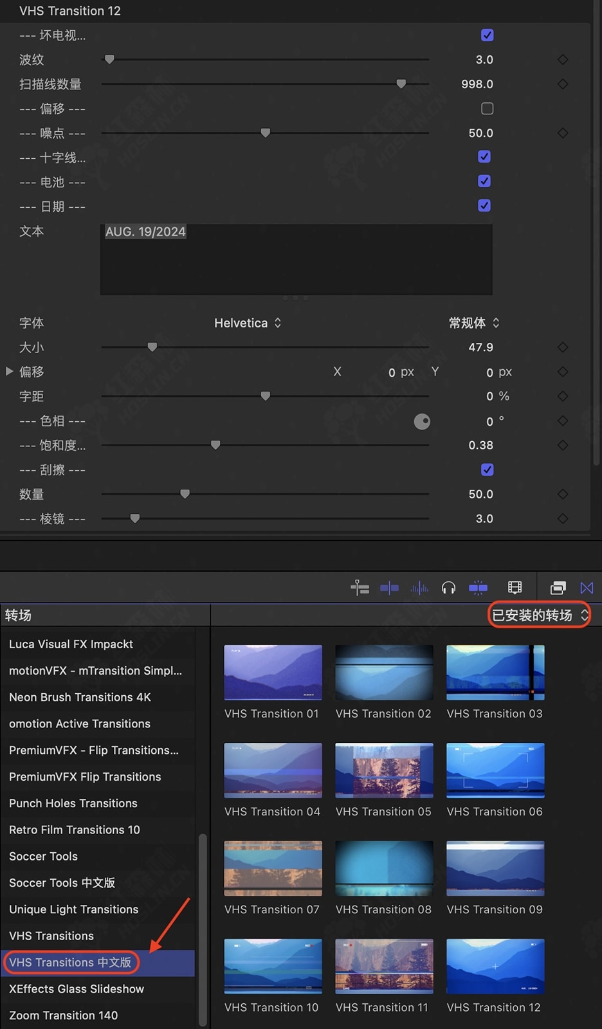Add keyframe for 色相 parameter
The height and width of the screenshot is (1029, 602).
pos(563,420)
